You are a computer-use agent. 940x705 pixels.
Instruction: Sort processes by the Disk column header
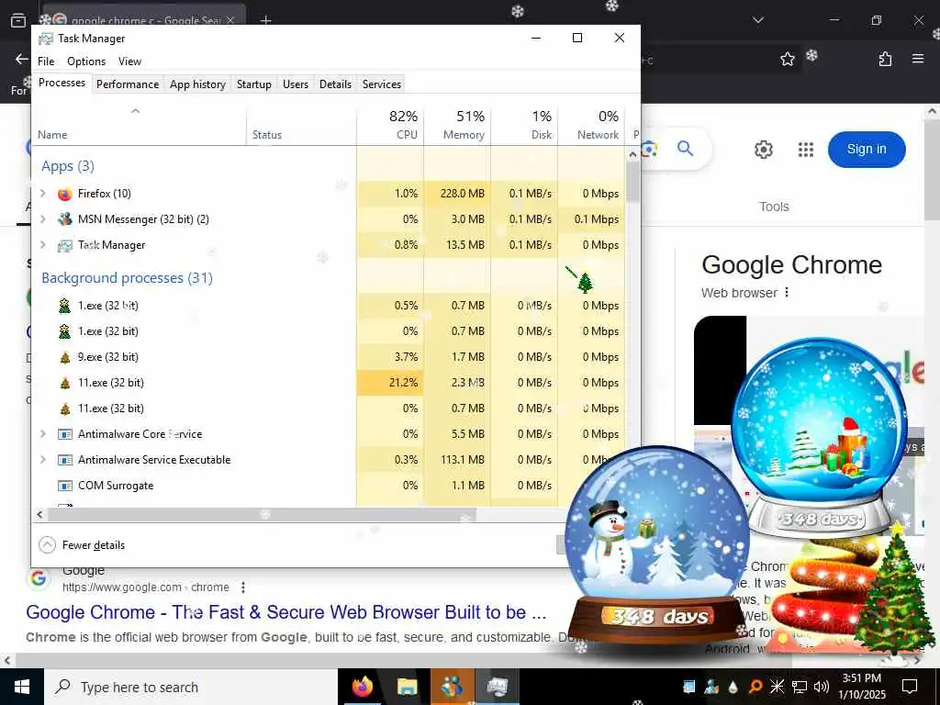[x=524, y=125]
